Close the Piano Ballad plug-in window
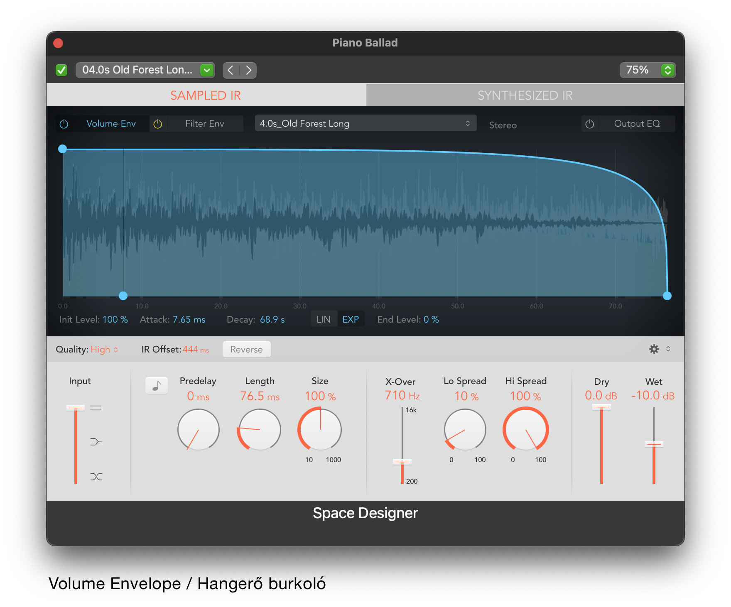The width and height of the screenshot is (731, 607). click(58, 43)
